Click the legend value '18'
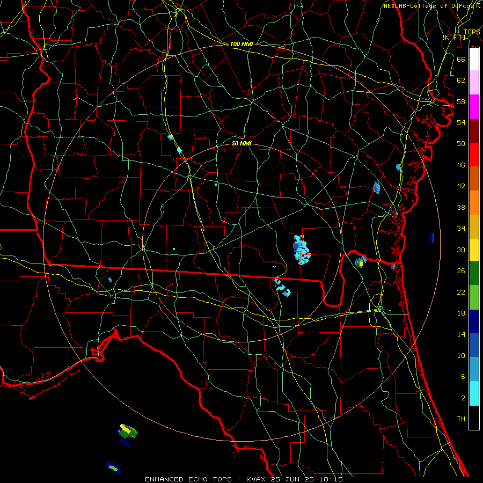The height and width of the screenshot is (483, 483). 461,313
